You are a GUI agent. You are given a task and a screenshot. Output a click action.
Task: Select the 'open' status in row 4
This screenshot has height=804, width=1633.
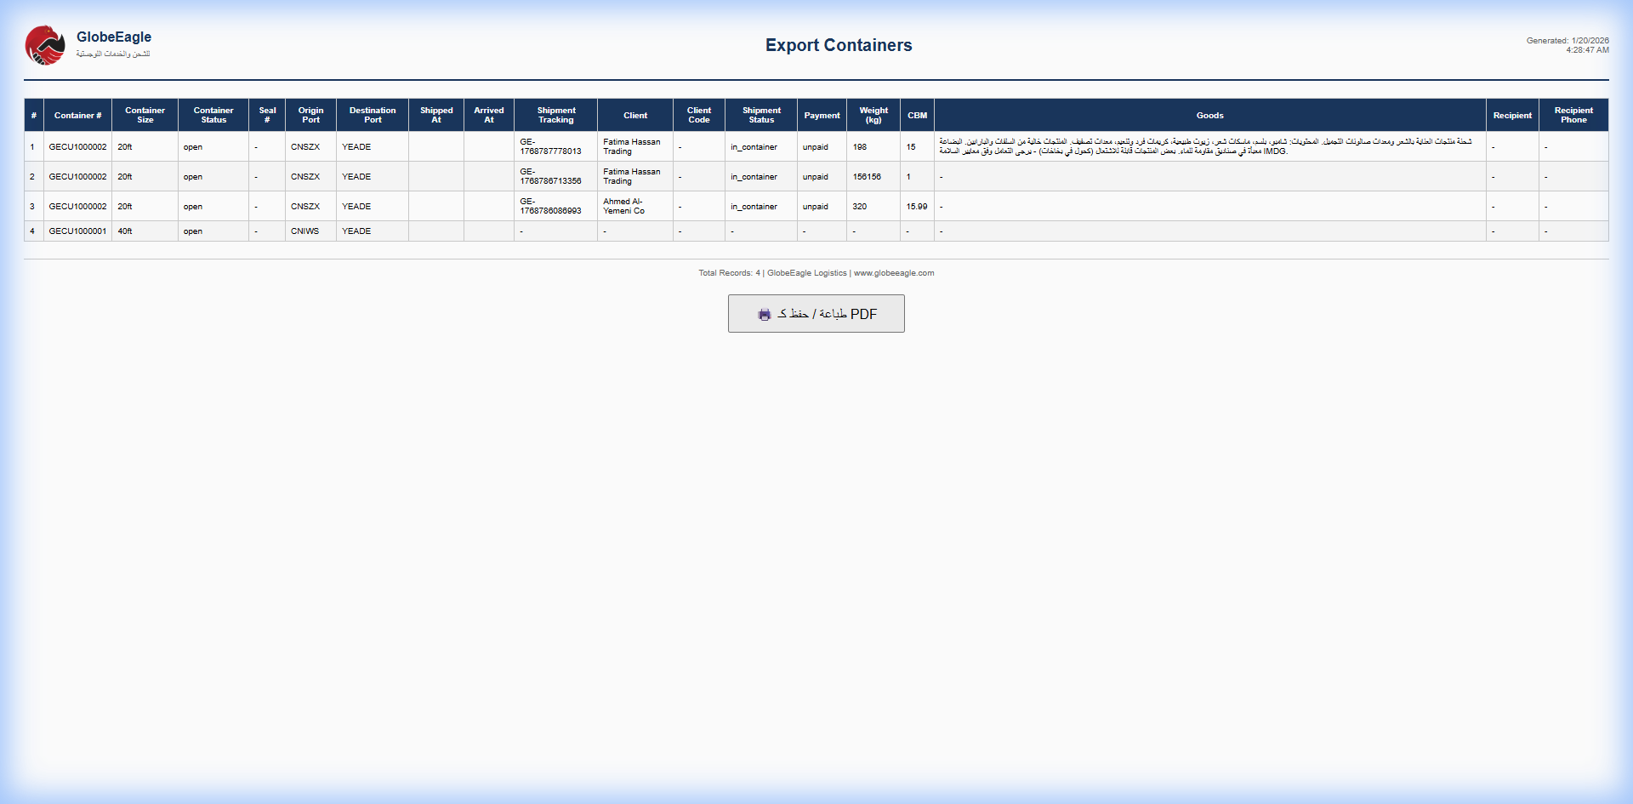193,231
